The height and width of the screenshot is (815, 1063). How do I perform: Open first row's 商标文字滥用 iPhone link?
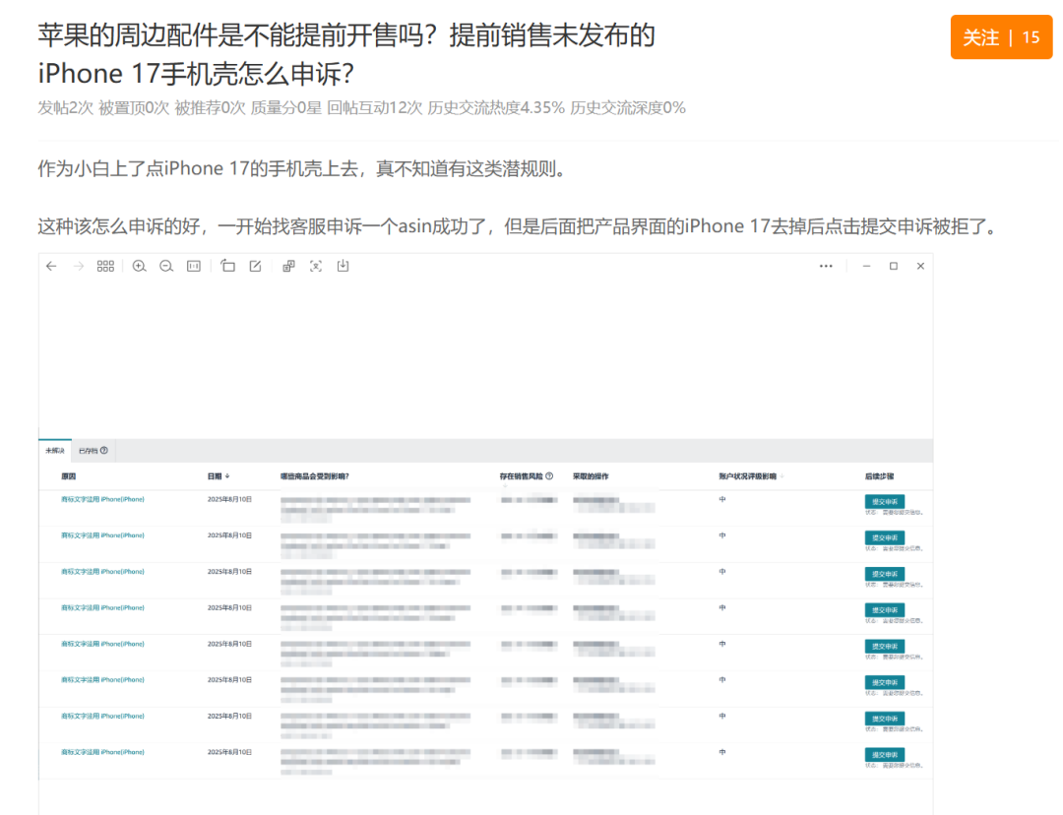click(102, 500)
